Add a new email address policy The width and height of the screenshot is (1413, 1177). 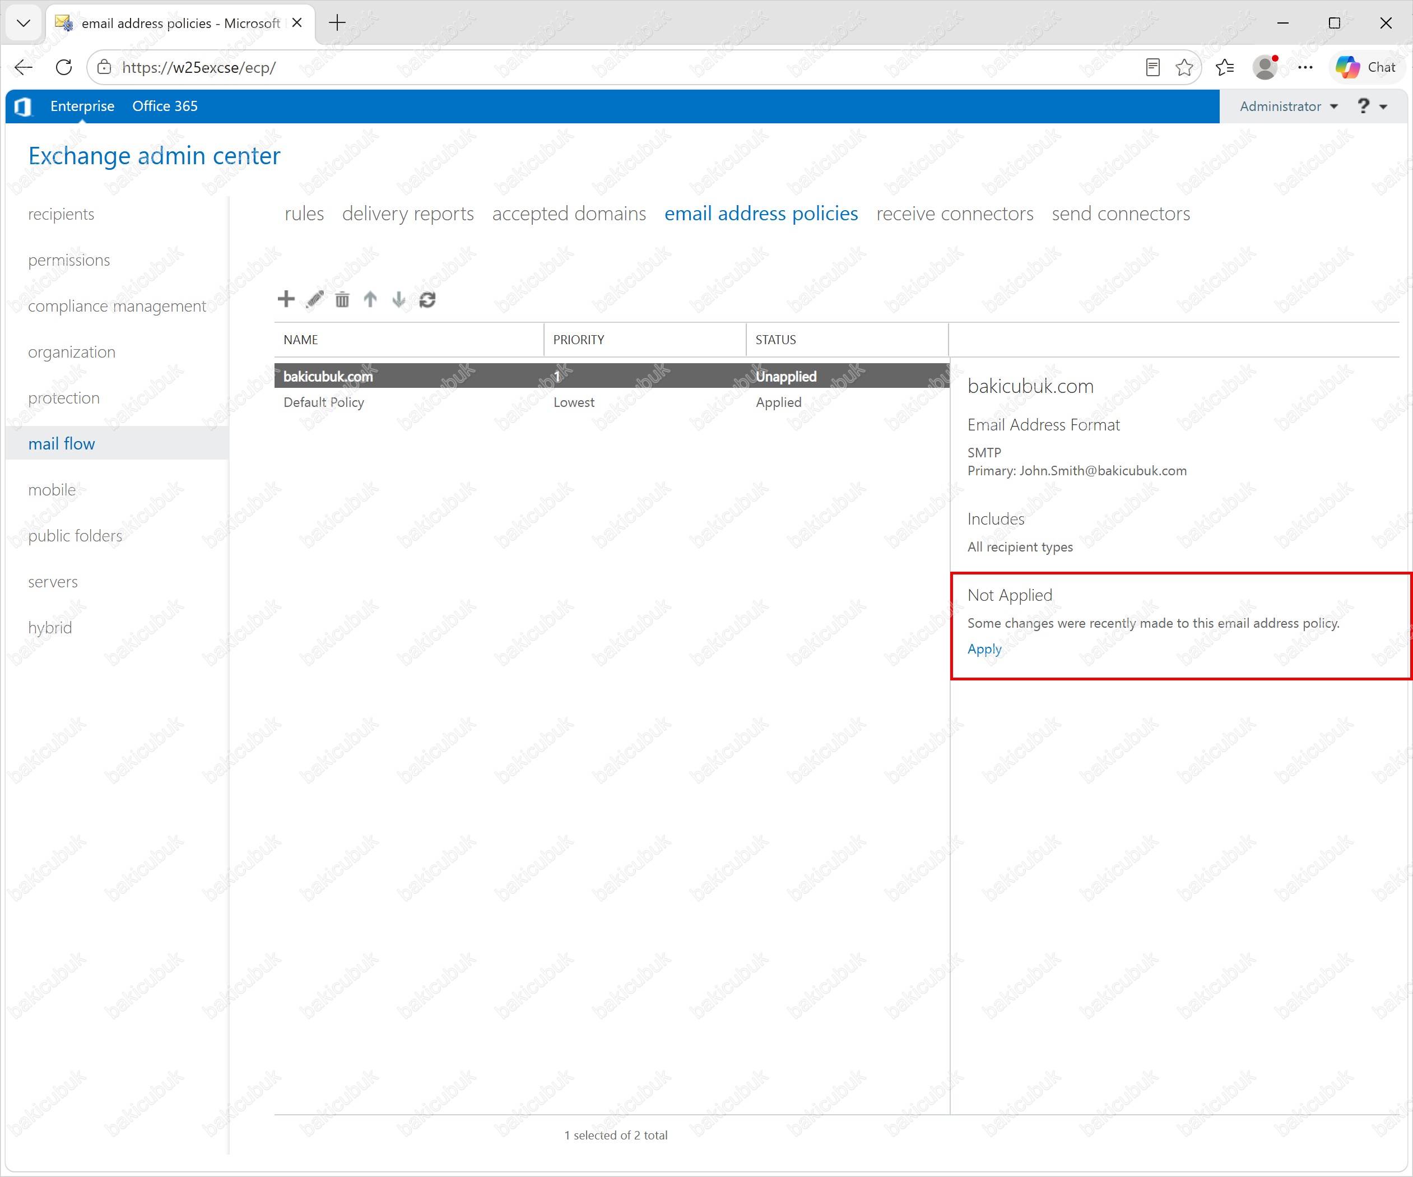coord(286,299)
